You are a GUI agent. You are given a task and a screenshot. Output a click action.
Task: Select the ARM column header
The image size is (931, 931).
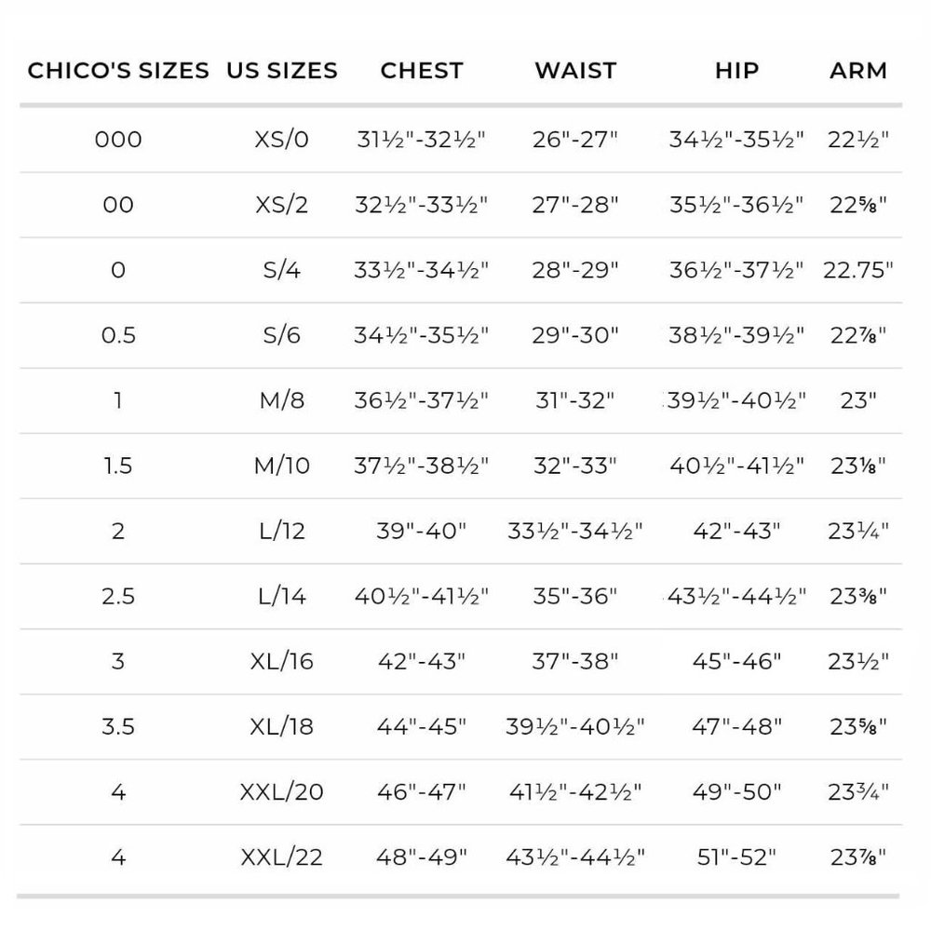858,71
